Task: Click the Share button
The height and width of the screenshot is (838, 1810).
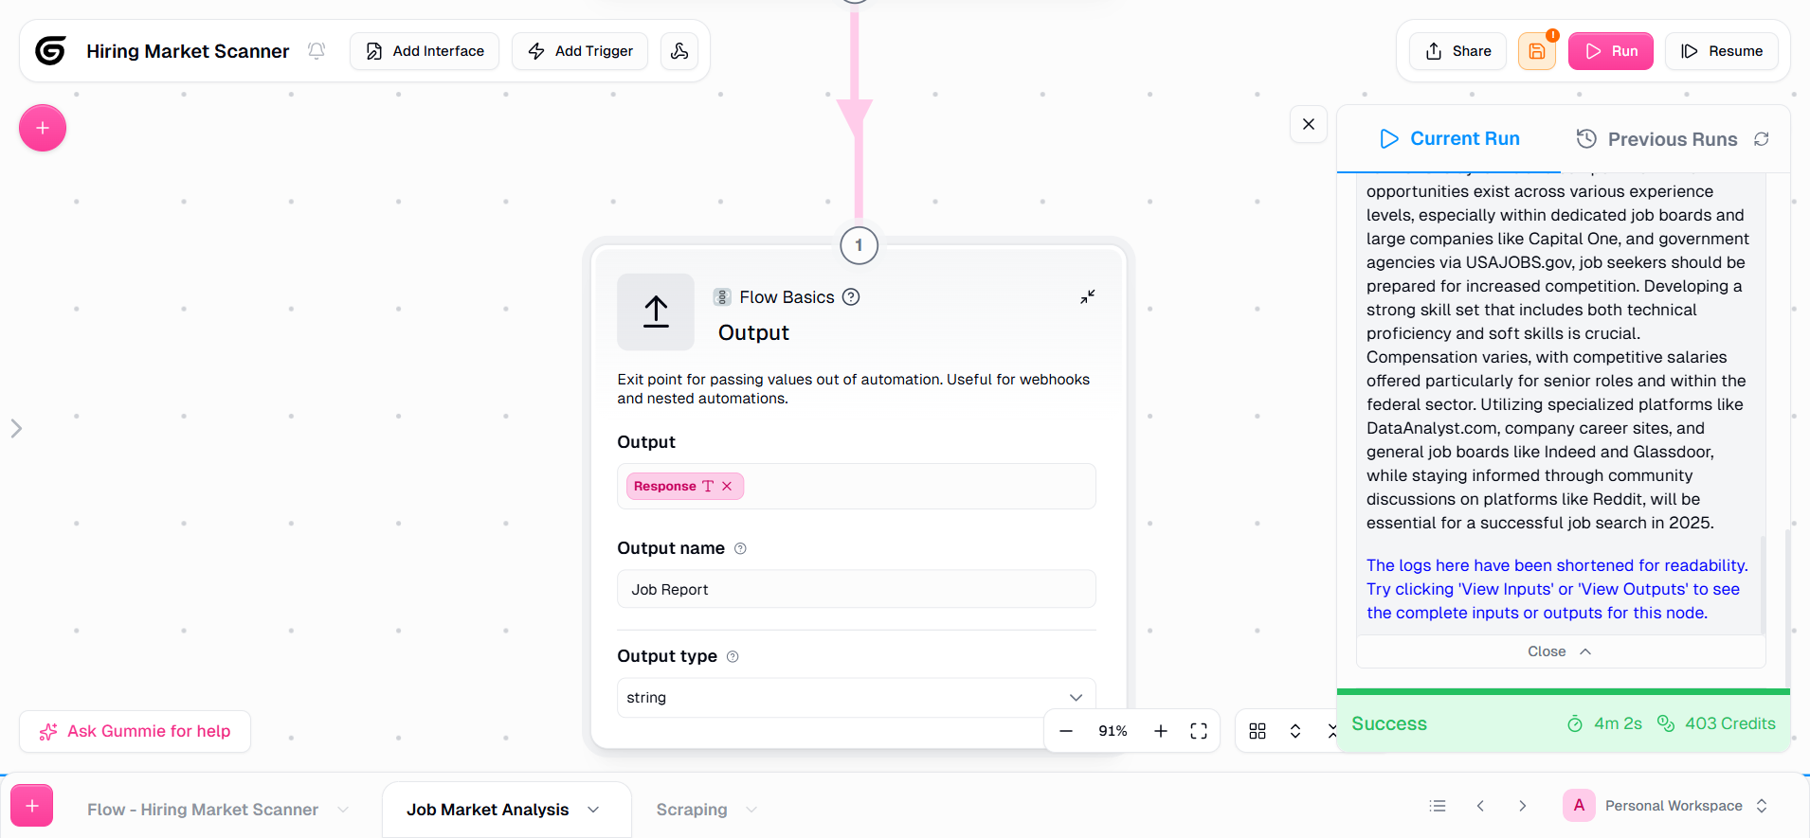Action: click(x=1457, y=51)
